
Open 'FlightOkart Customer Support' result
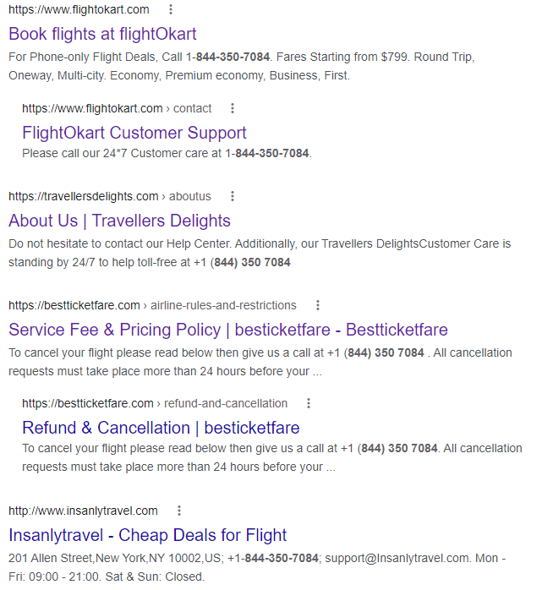click(x=134, y=133)
